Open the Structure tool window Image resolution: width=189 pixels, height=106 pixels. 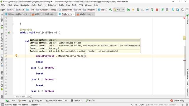click(2, 42)
